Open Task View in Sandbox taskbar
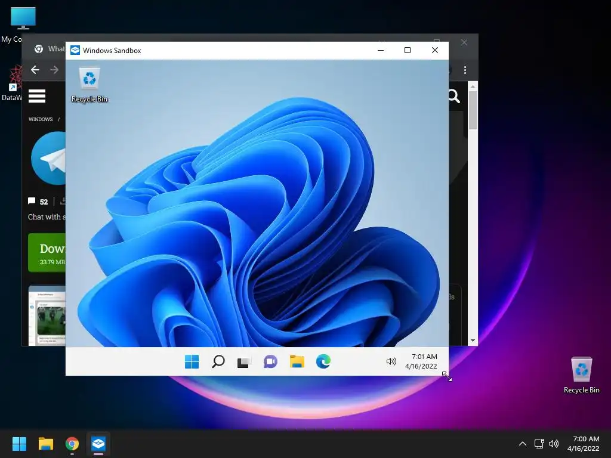This screenshot has height=458, width=611. point(244,362)
